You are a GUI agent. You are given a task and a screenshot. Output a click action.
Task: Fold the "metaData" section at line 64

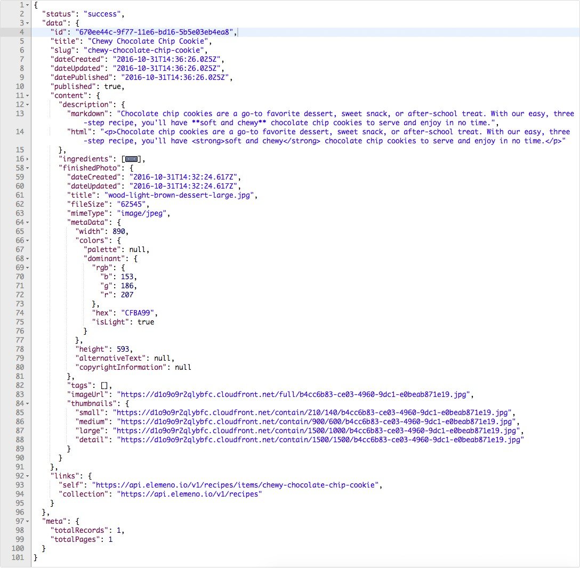point(27,223)
